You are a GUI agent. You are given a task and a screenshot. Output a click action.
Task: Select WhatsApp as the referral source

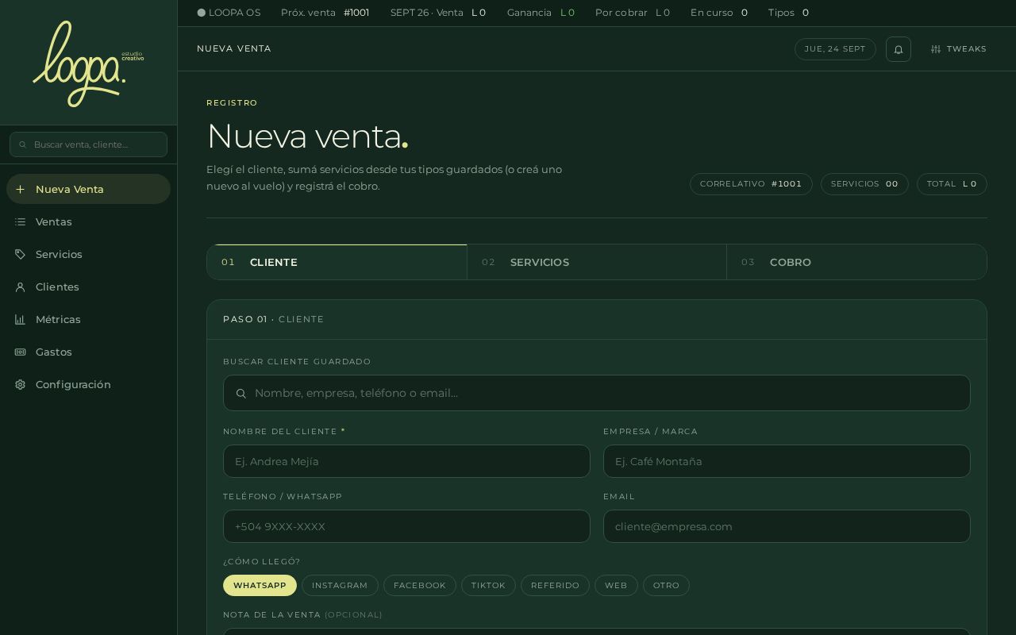tap(260, 585)
